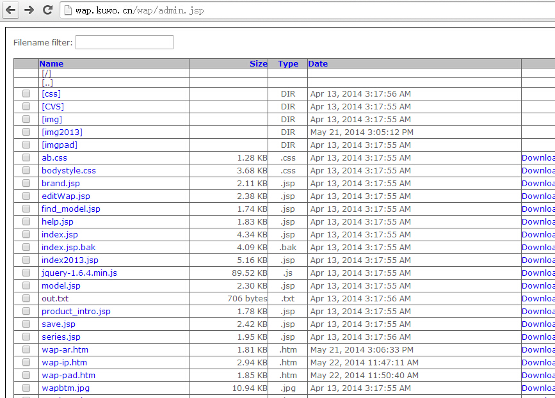555x398 pixels.
Task: Open the save.jsp file
Action: tap(58, 324)
